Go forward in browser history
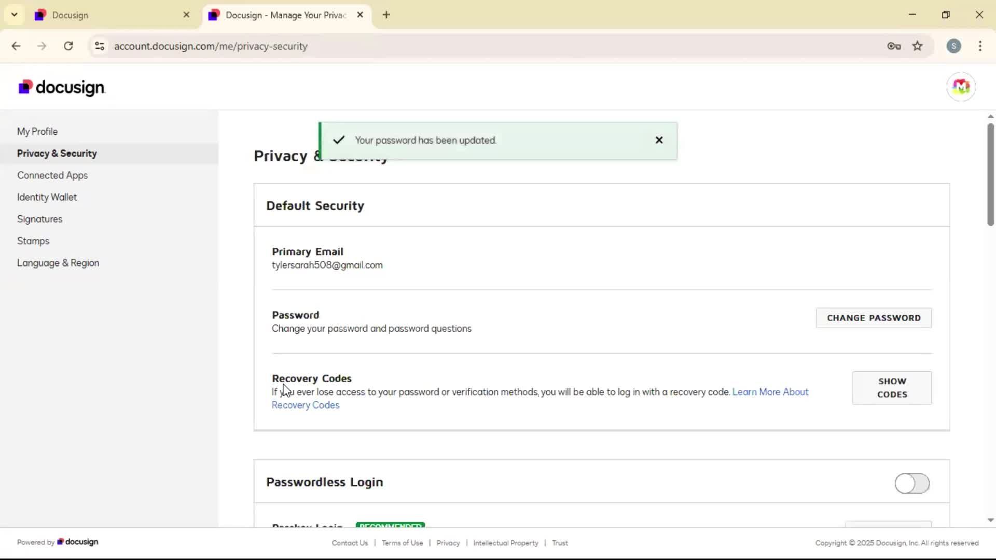Screen dimensions: 996x560 coord(42,46)
